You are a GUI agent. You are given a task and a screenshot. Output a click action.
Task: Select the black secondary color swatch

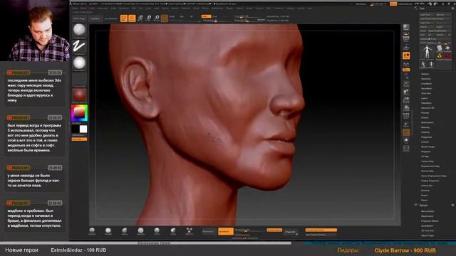point(76,129)
